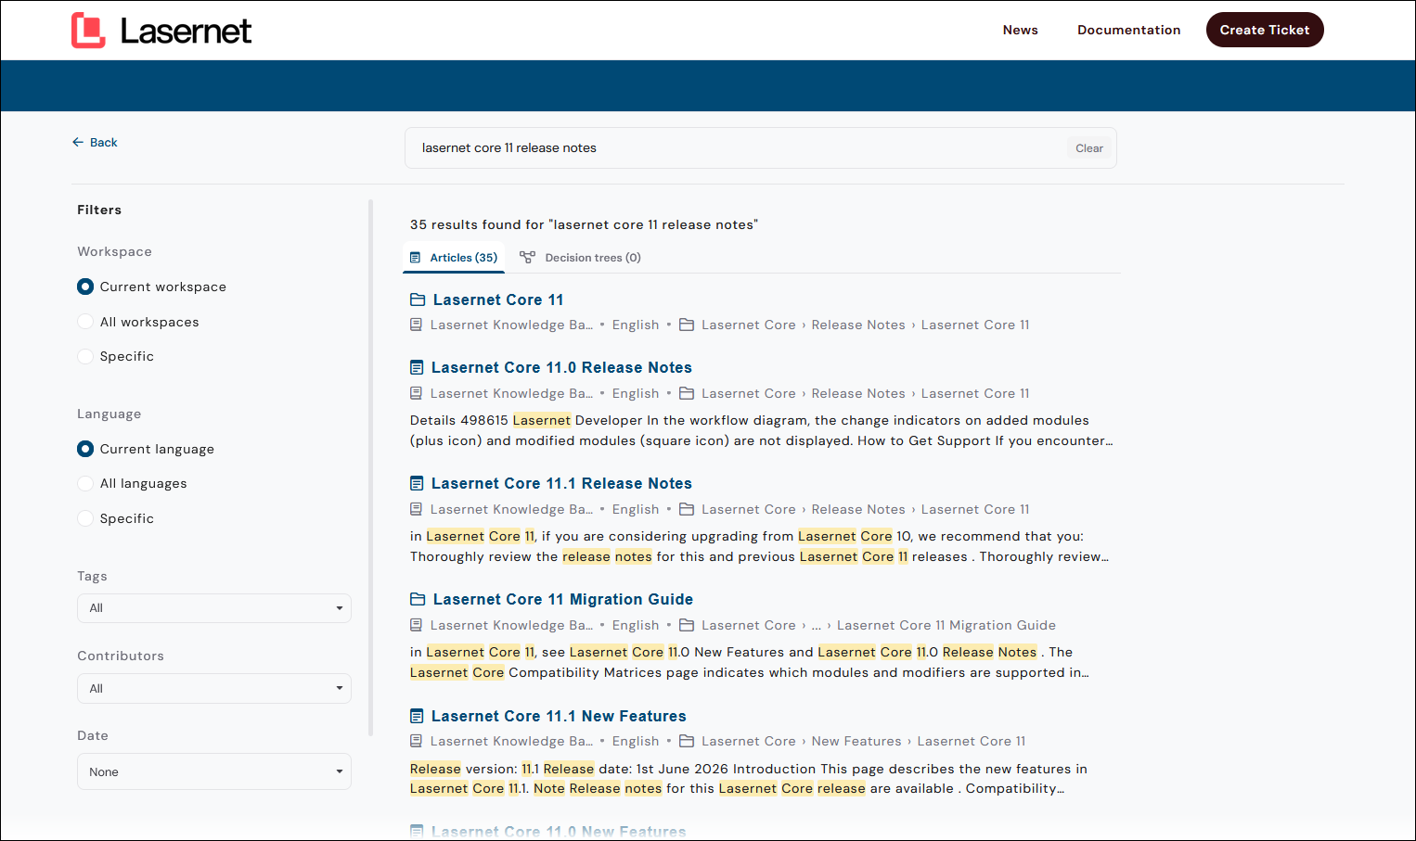Click breadcrumb folder icon under Migration Guide result
Viewport: 1416px width, 841px height.
[x=687, y=626]
